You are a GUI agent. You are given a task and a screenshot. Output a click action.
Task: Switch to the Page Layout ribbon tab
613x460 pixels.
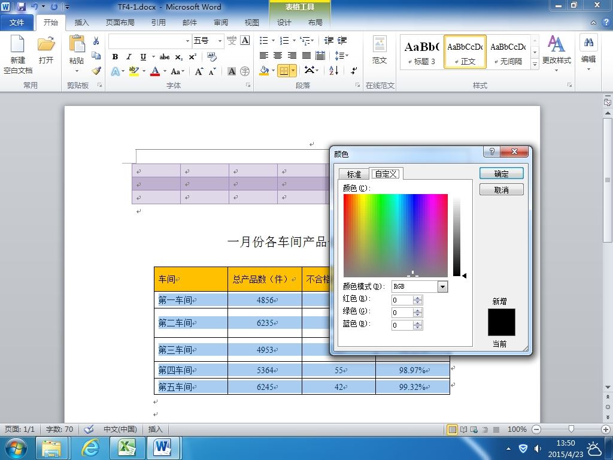120,23
